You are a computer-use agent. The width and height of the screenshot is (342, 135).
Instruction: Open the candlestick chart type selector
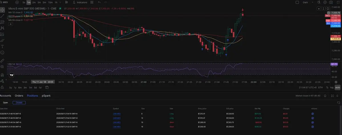(x=66, y=2)
